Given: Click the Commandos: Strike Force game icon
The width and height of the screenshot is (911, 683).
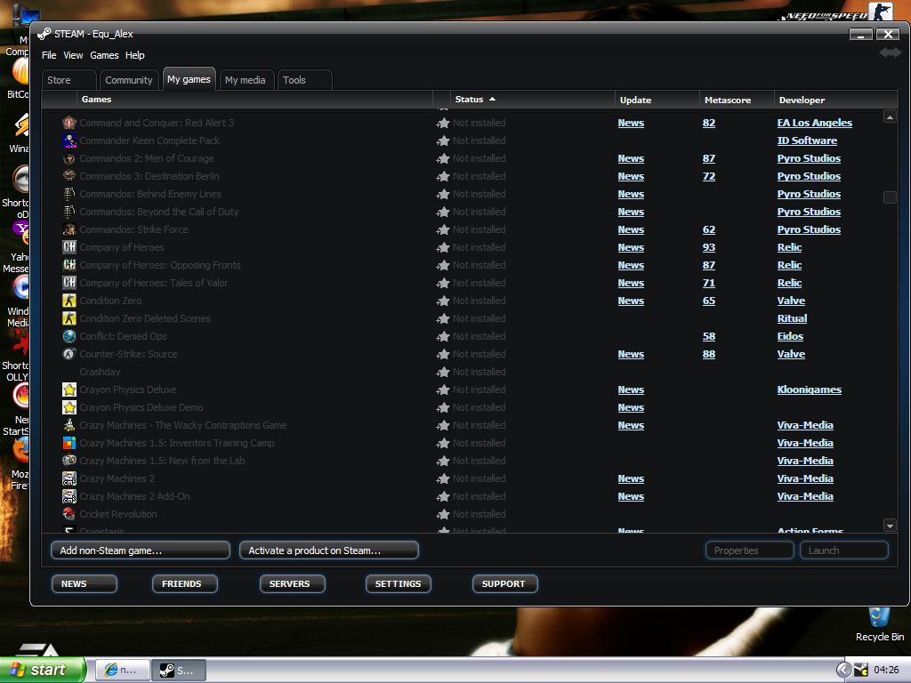Looking at the screenshot, I should coord(69,229).
